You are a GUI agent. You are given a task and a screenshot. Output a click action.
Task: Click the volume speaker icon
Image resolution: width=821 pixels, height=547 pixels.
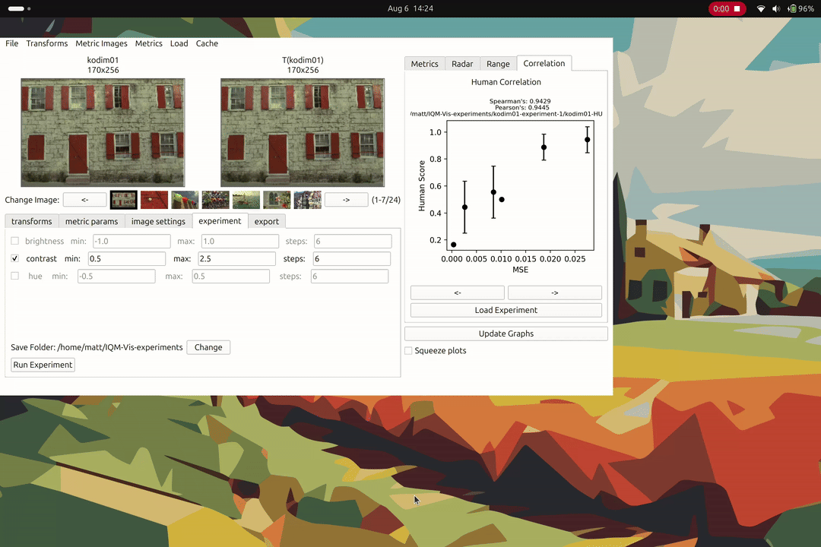pos(776,9)
